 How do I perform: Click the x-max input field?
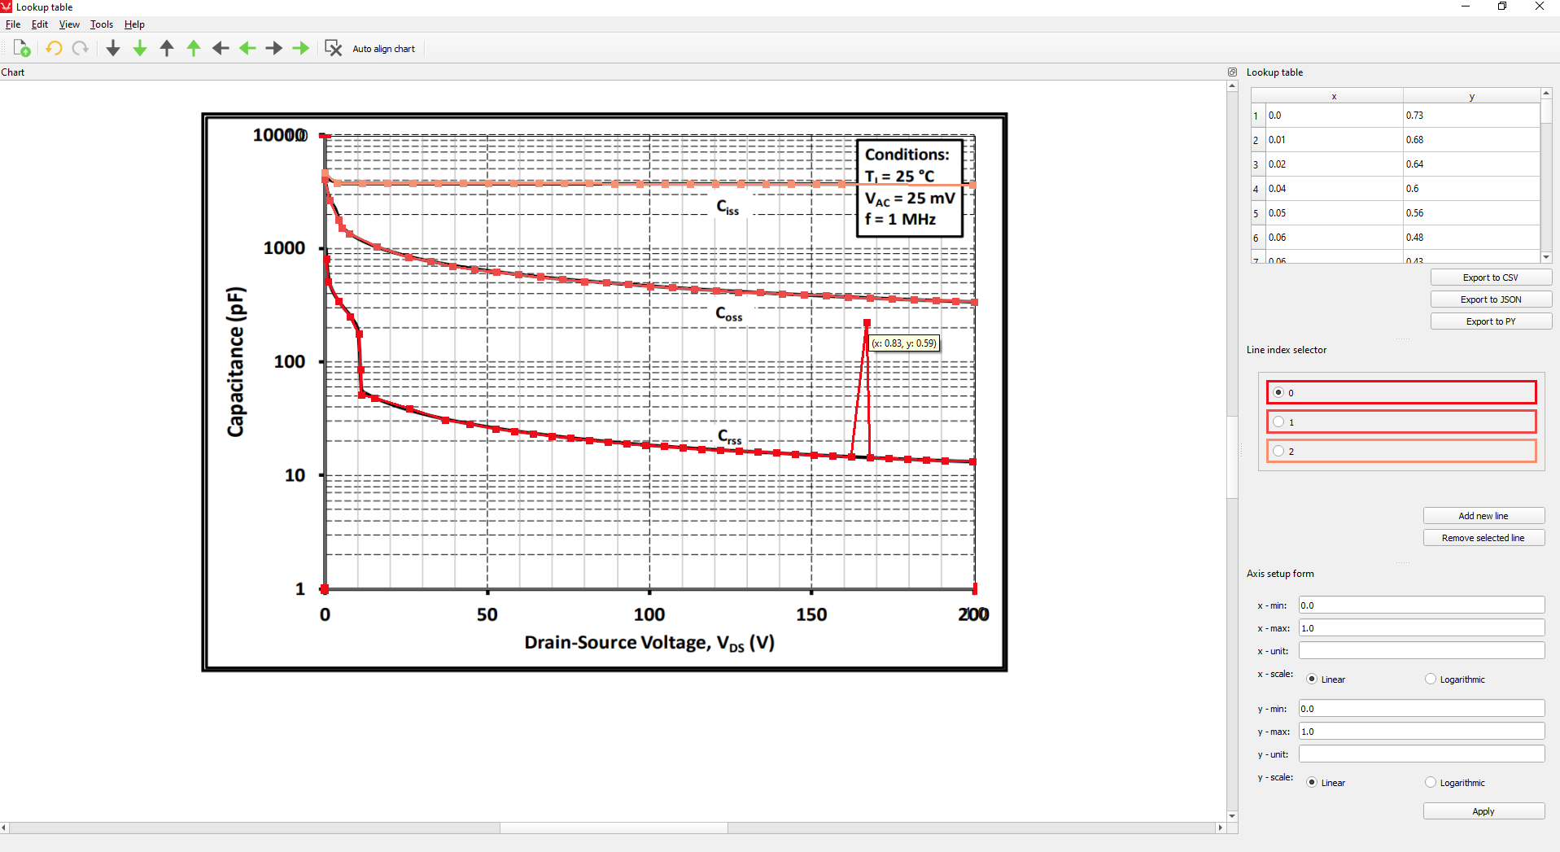click(x=1421, y=628)
